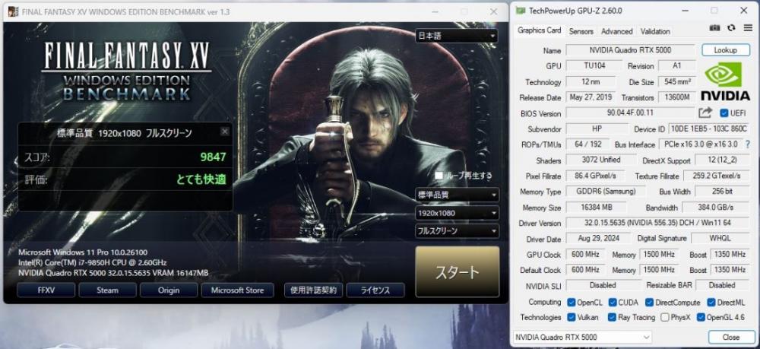The width and height of the screenshot is (760, 349).
Task: Toggle the Ray Tracing checkbox
Action: tap(613, 318)
